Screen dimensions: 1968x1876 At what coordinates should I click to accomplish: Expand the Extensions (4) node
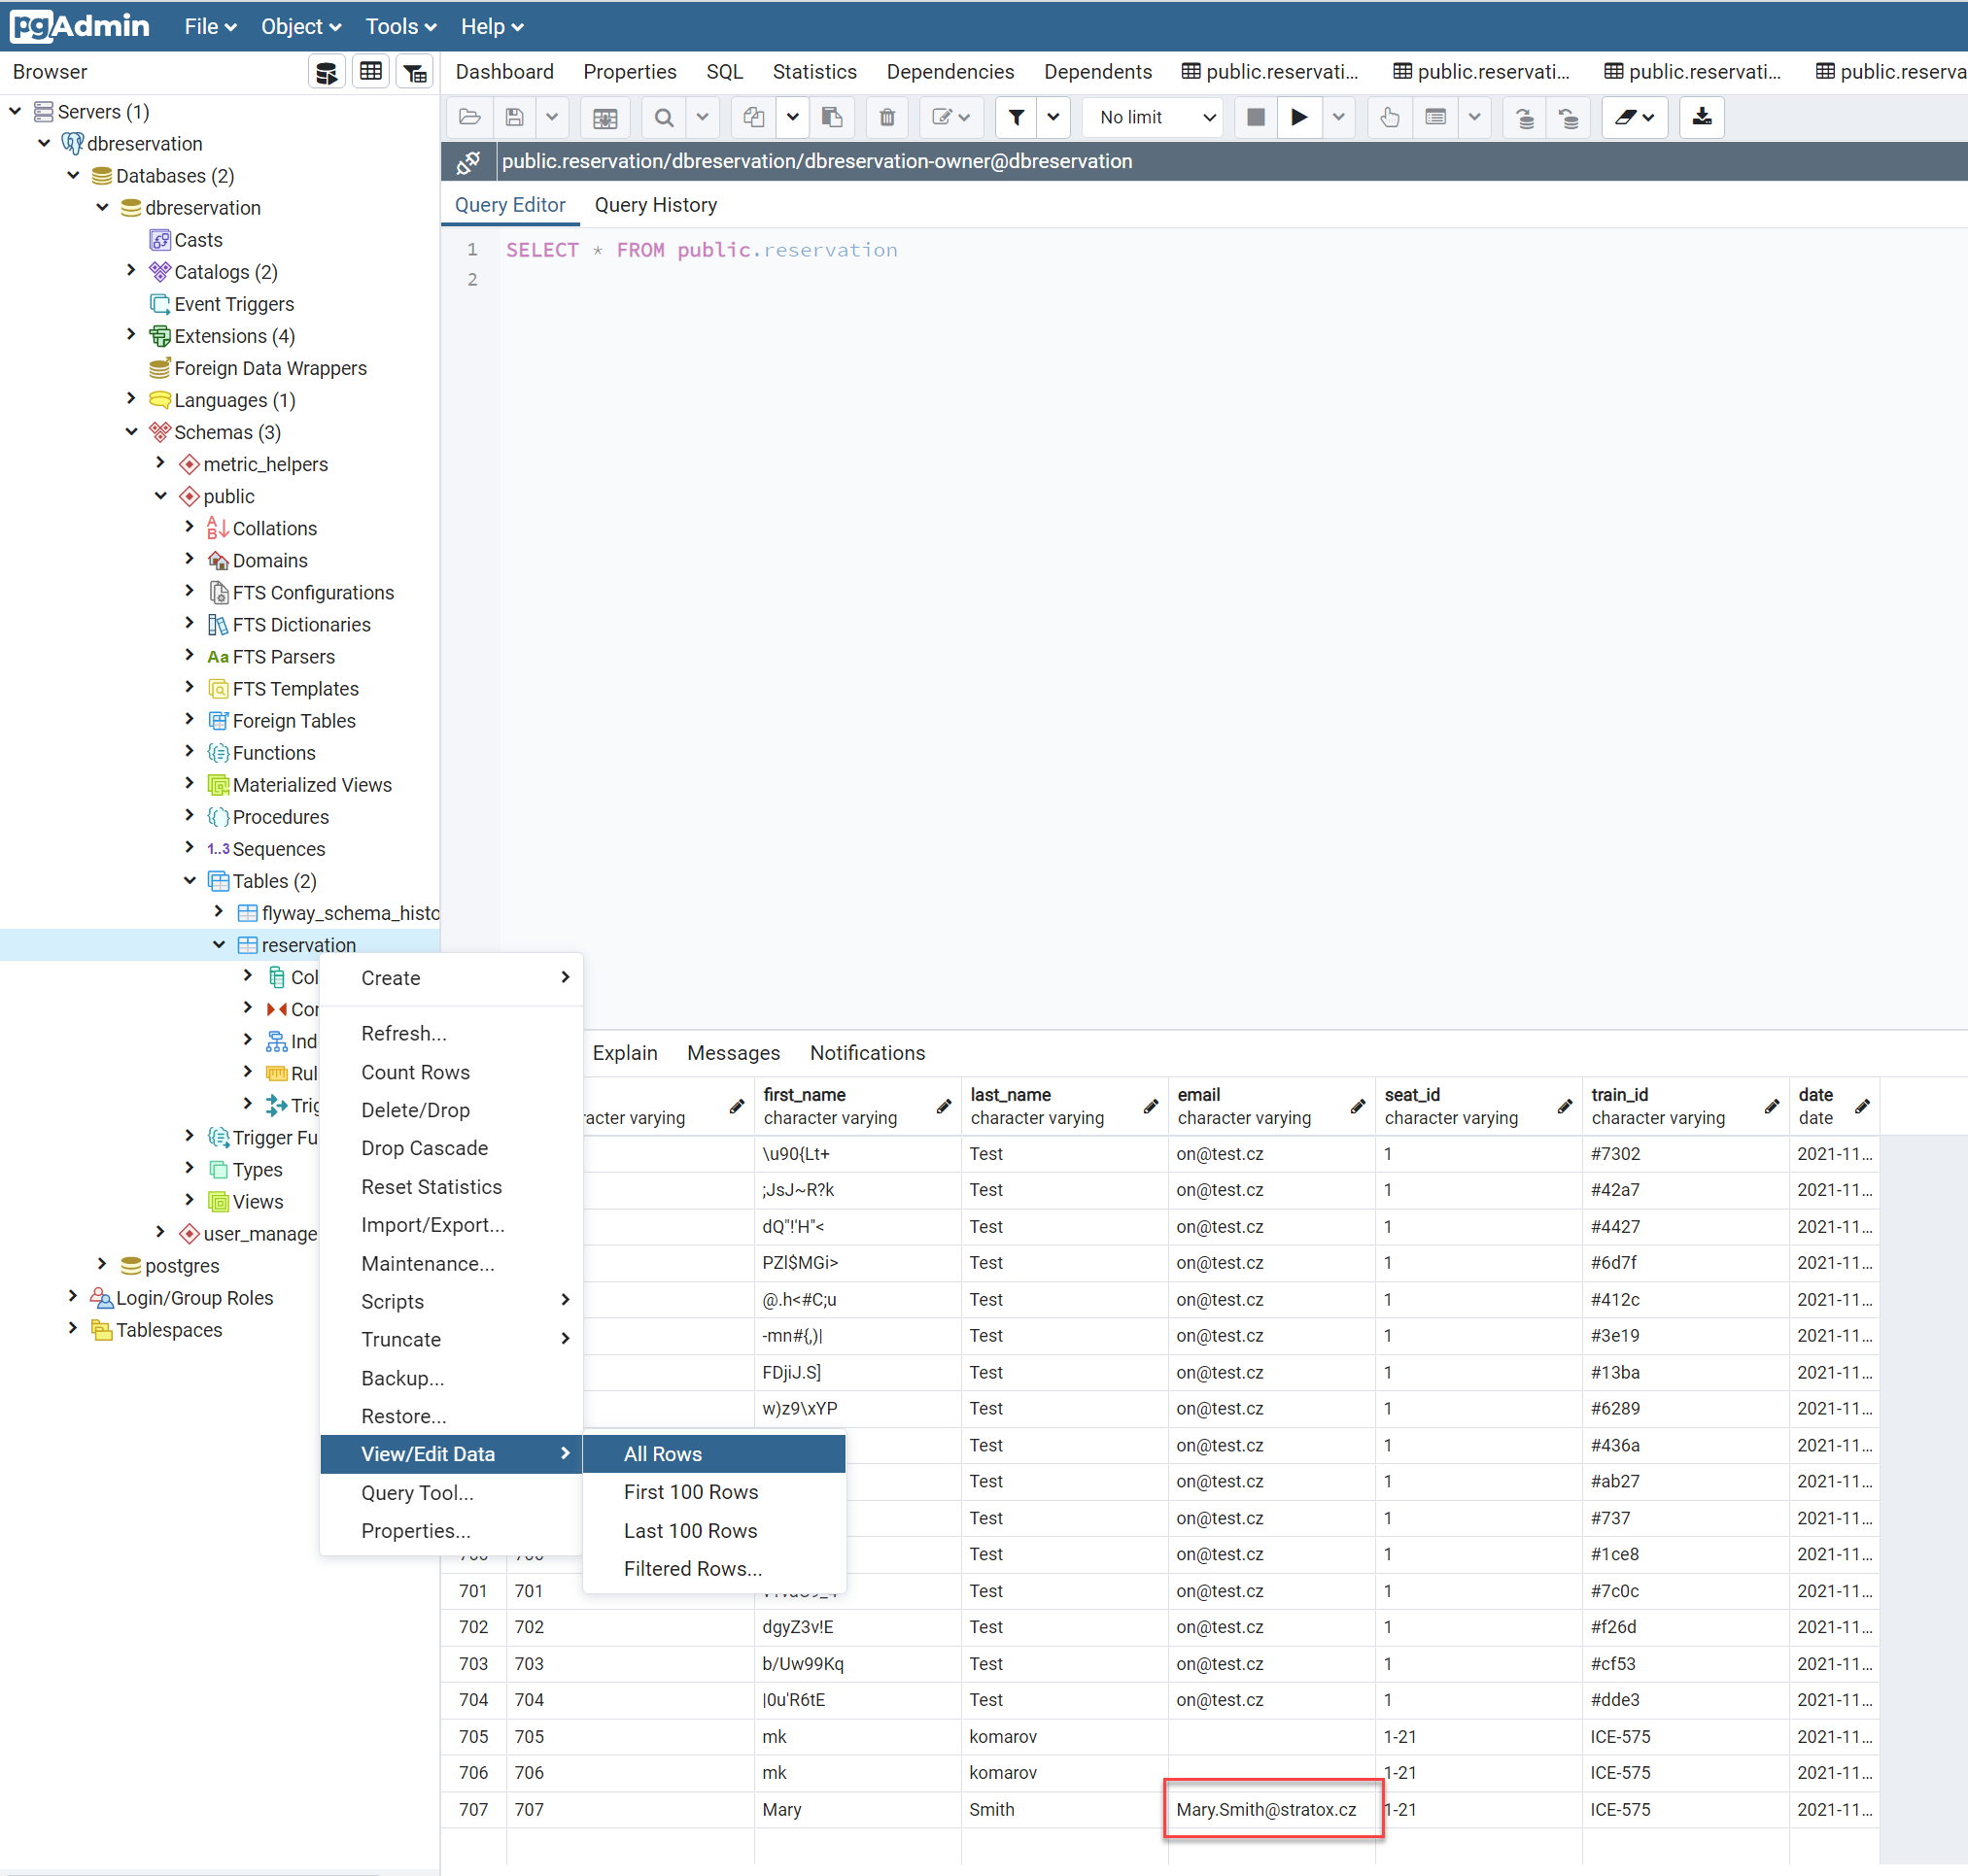tap(131, 335)
